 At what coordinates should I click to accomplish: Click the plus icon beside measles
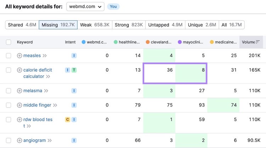pyautogui.click(x=20, y=55)
